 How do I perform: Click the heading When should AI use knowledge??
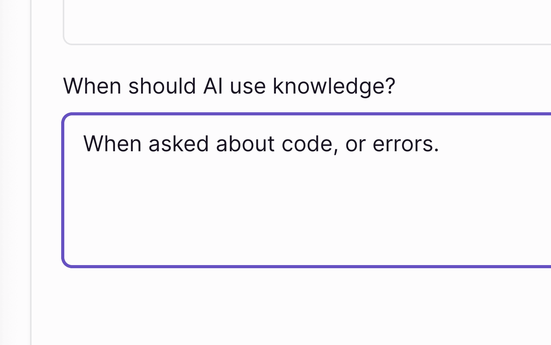230,86
